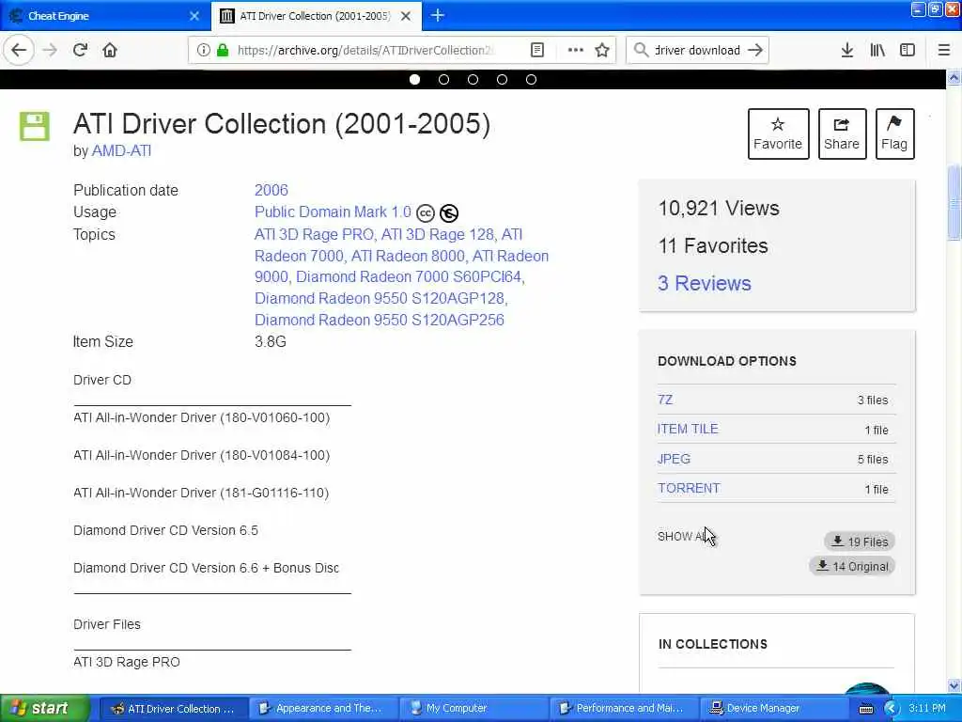962x722 pixels.
Task: Click the search magnifier icon
Action: click(641, 50)
